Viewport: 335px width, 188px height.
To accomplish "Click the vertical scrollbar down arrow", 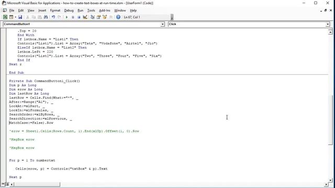I will point(330,180).
